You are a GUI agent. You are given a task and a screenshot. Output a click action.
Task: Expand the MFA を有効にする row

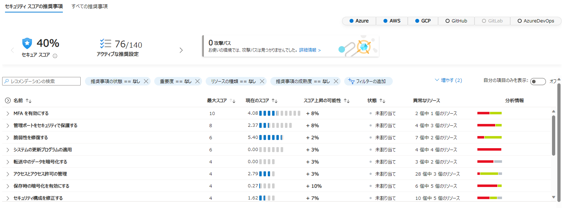pyautogui.click(x=7, y=114)
